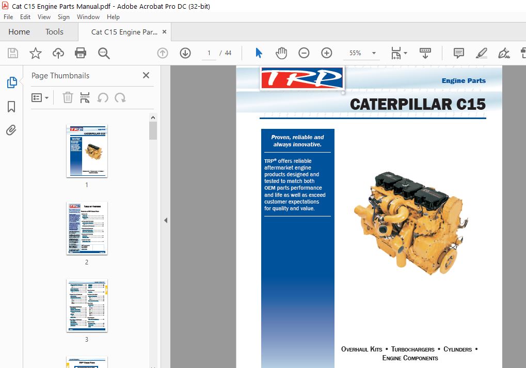Viewport: 526px width, 368px height.
Task: Print the document using printer icon
Action: coord(81,53)
